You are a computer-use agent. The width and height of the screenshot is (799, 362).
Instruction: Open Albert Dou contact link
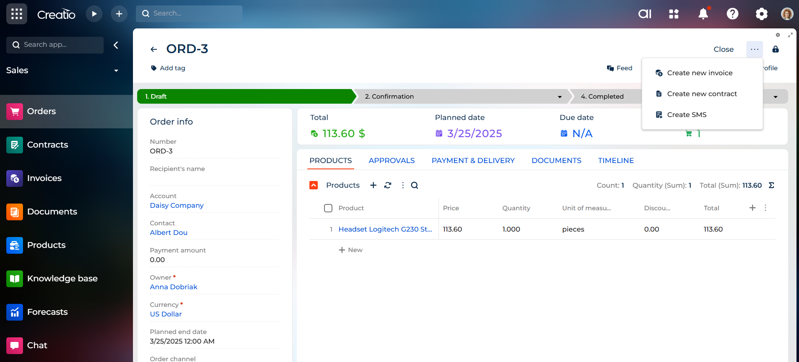[169, 232]
